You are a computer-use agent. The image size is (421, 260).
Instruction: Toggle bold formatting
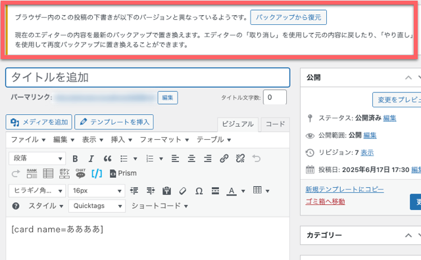[x=75, y=159]
